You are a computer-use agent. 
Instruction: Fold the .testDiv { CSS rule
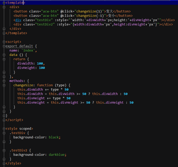(4, 133)
